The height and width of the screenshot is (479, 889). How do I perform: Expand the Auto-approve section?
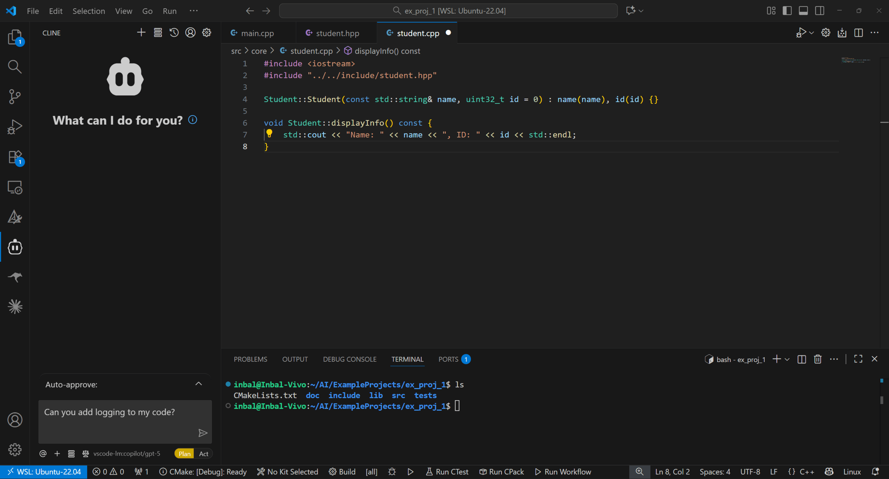[x=198, y=384]
